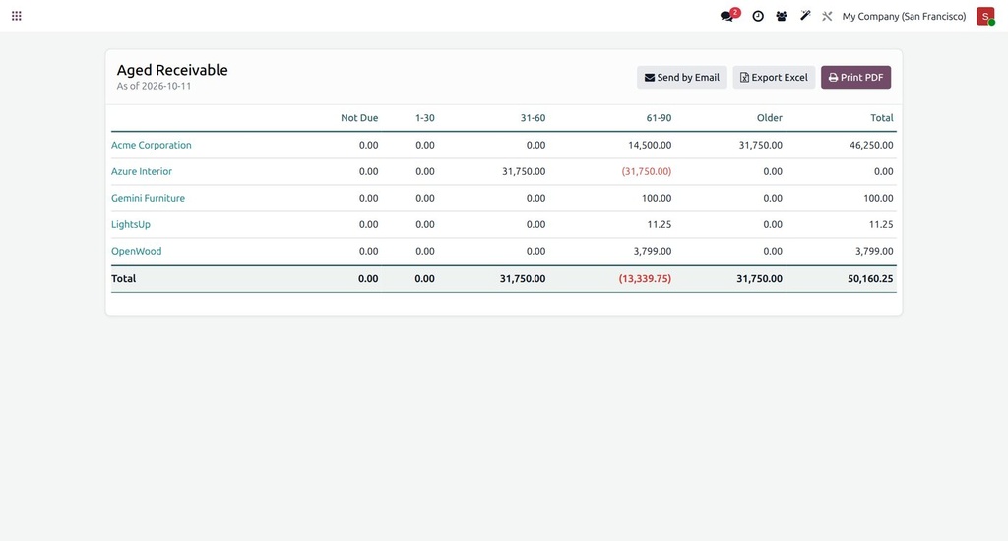This screenshot has width=1008, height=541.
Task: Click the 61-90 column header
Action: pyautogui.click(x=659, y=118)
